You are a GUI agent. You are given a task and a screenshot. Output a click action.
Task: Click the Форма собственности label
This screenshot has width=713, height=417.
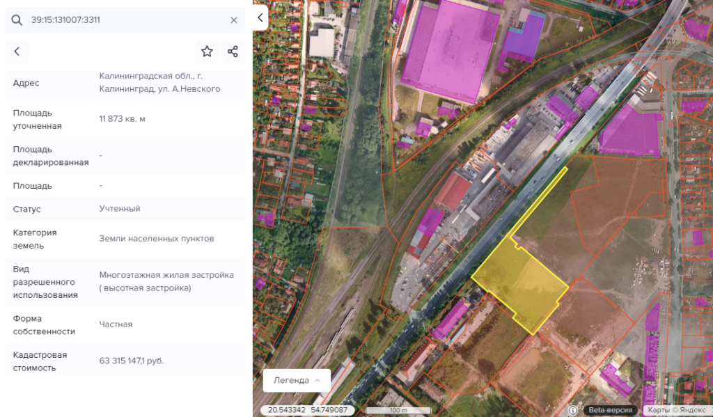(44, 324)
